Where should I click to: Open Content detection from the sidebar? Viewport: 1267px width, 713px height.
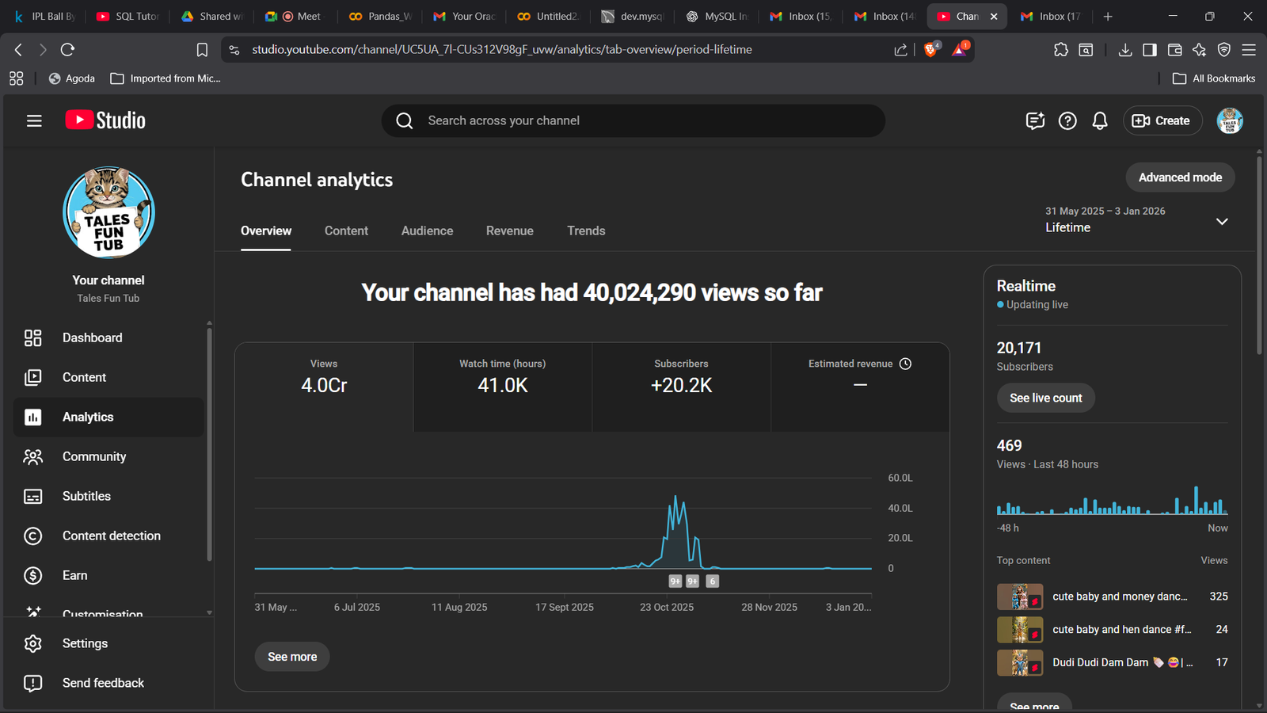pos(111,536)
